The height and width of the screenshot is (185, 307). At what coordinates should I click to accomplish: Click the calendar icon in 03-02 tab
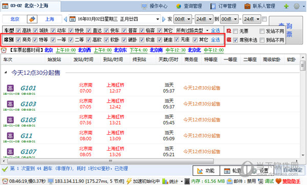(5, 6)
